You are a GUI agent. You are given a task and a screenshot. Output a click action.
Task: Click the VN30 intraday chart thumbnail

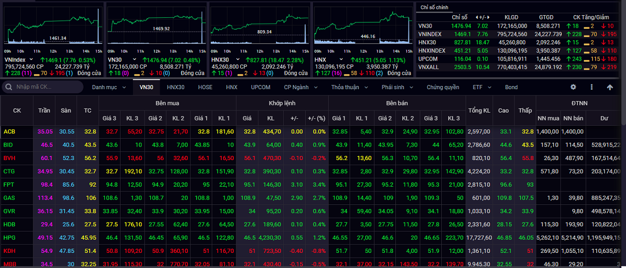[x=156, y=26]
